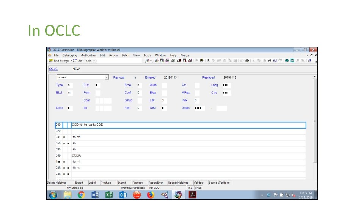The height and width of the screenshot is (205, 364).
Task: Open the Window menu
Action: pos(160,55)
